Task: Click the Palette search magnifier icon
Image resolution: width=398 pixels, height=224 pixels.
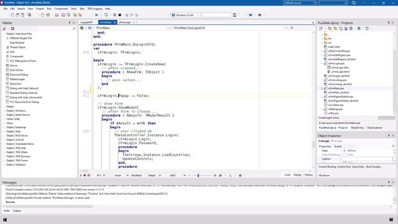Action: 74,29
